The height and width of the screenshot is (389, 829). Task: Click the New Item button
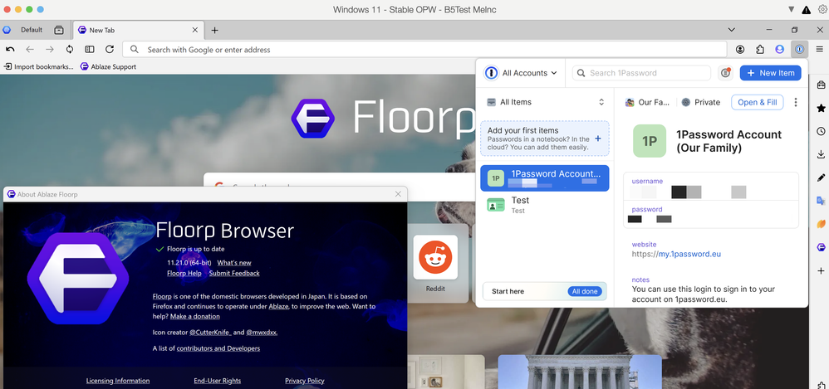tap(770, 73)
